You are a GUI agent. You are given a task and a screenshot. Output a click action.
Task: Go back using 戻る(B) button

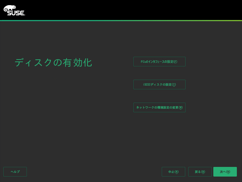tap(200, 172)
